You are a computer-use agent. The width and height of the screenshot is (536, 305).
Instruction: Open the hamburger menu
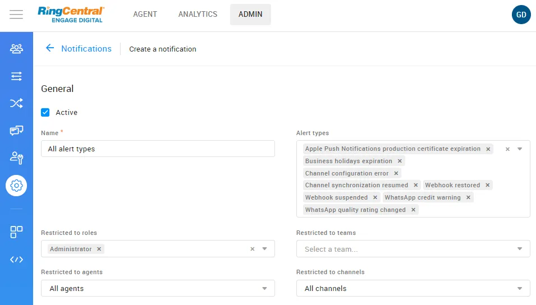click(x=16, y=15)
